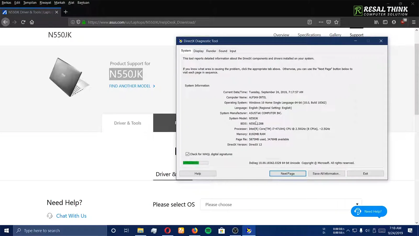Open the volume icon in system tray

click(367, 230)
